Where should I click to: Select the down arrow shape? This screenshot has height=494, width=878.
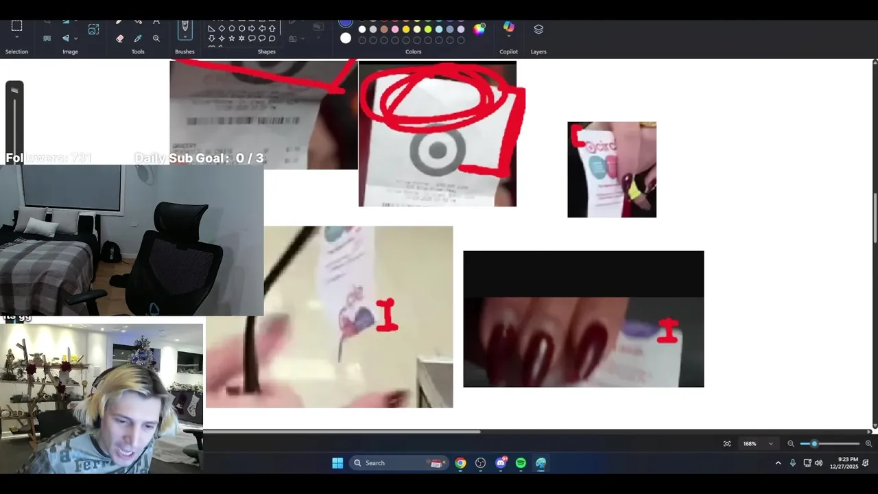coord(211,38)
